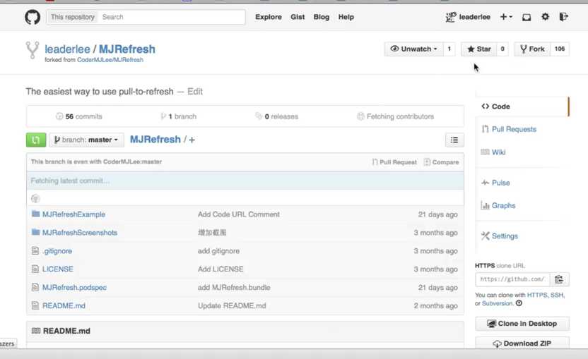This screenshot has height=359, width=588.
Task: View the 106 forks count
Action: (560, 49)
